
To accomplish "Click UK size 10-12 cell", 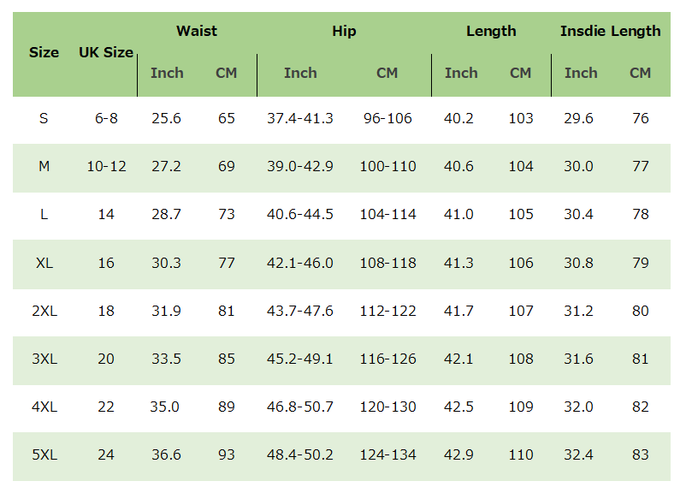I will (x=106, y=166).
